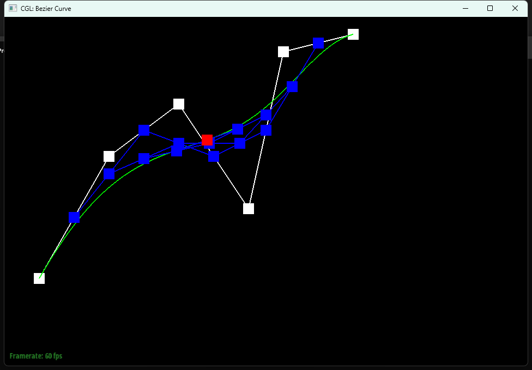Screen dimensions: 532x370
Task: Click the blue point on the final white segment
Action: coord(318,43)
